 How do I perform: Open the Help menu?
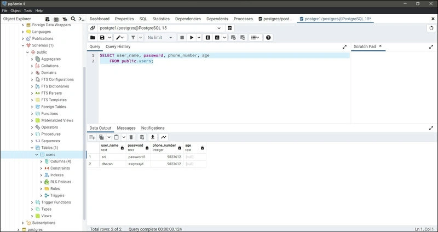39,10
